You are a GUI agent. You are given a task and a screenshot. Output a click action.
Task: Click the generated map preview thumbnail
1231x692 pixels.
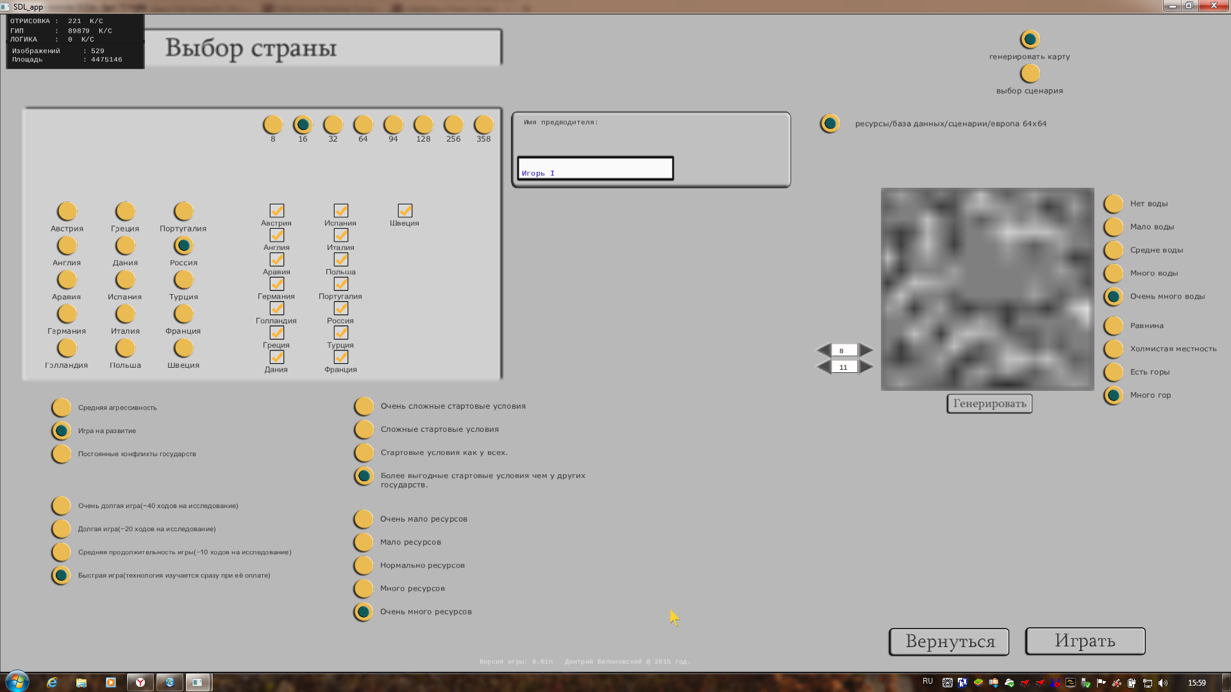point(987,289)
